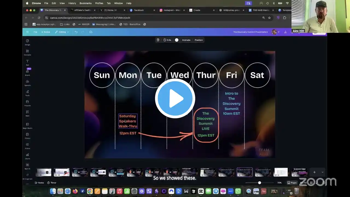Open the Canva hamburger main menu
This screenshot has height=197, width=350.
(27, 32)
